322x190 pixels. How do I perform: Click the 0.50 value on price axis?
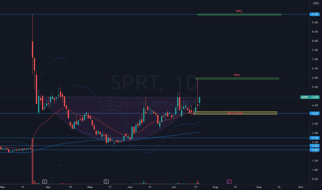315,179
